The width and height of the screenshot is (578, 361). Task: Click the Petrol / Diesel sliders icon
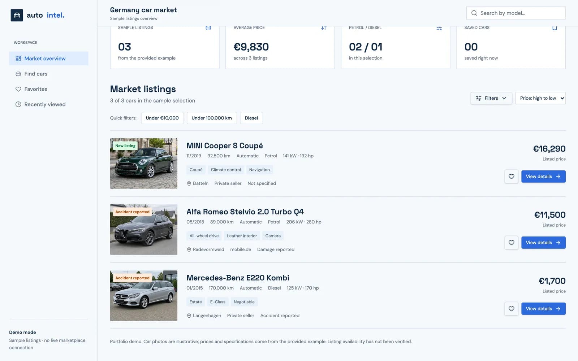click(439, 28)
